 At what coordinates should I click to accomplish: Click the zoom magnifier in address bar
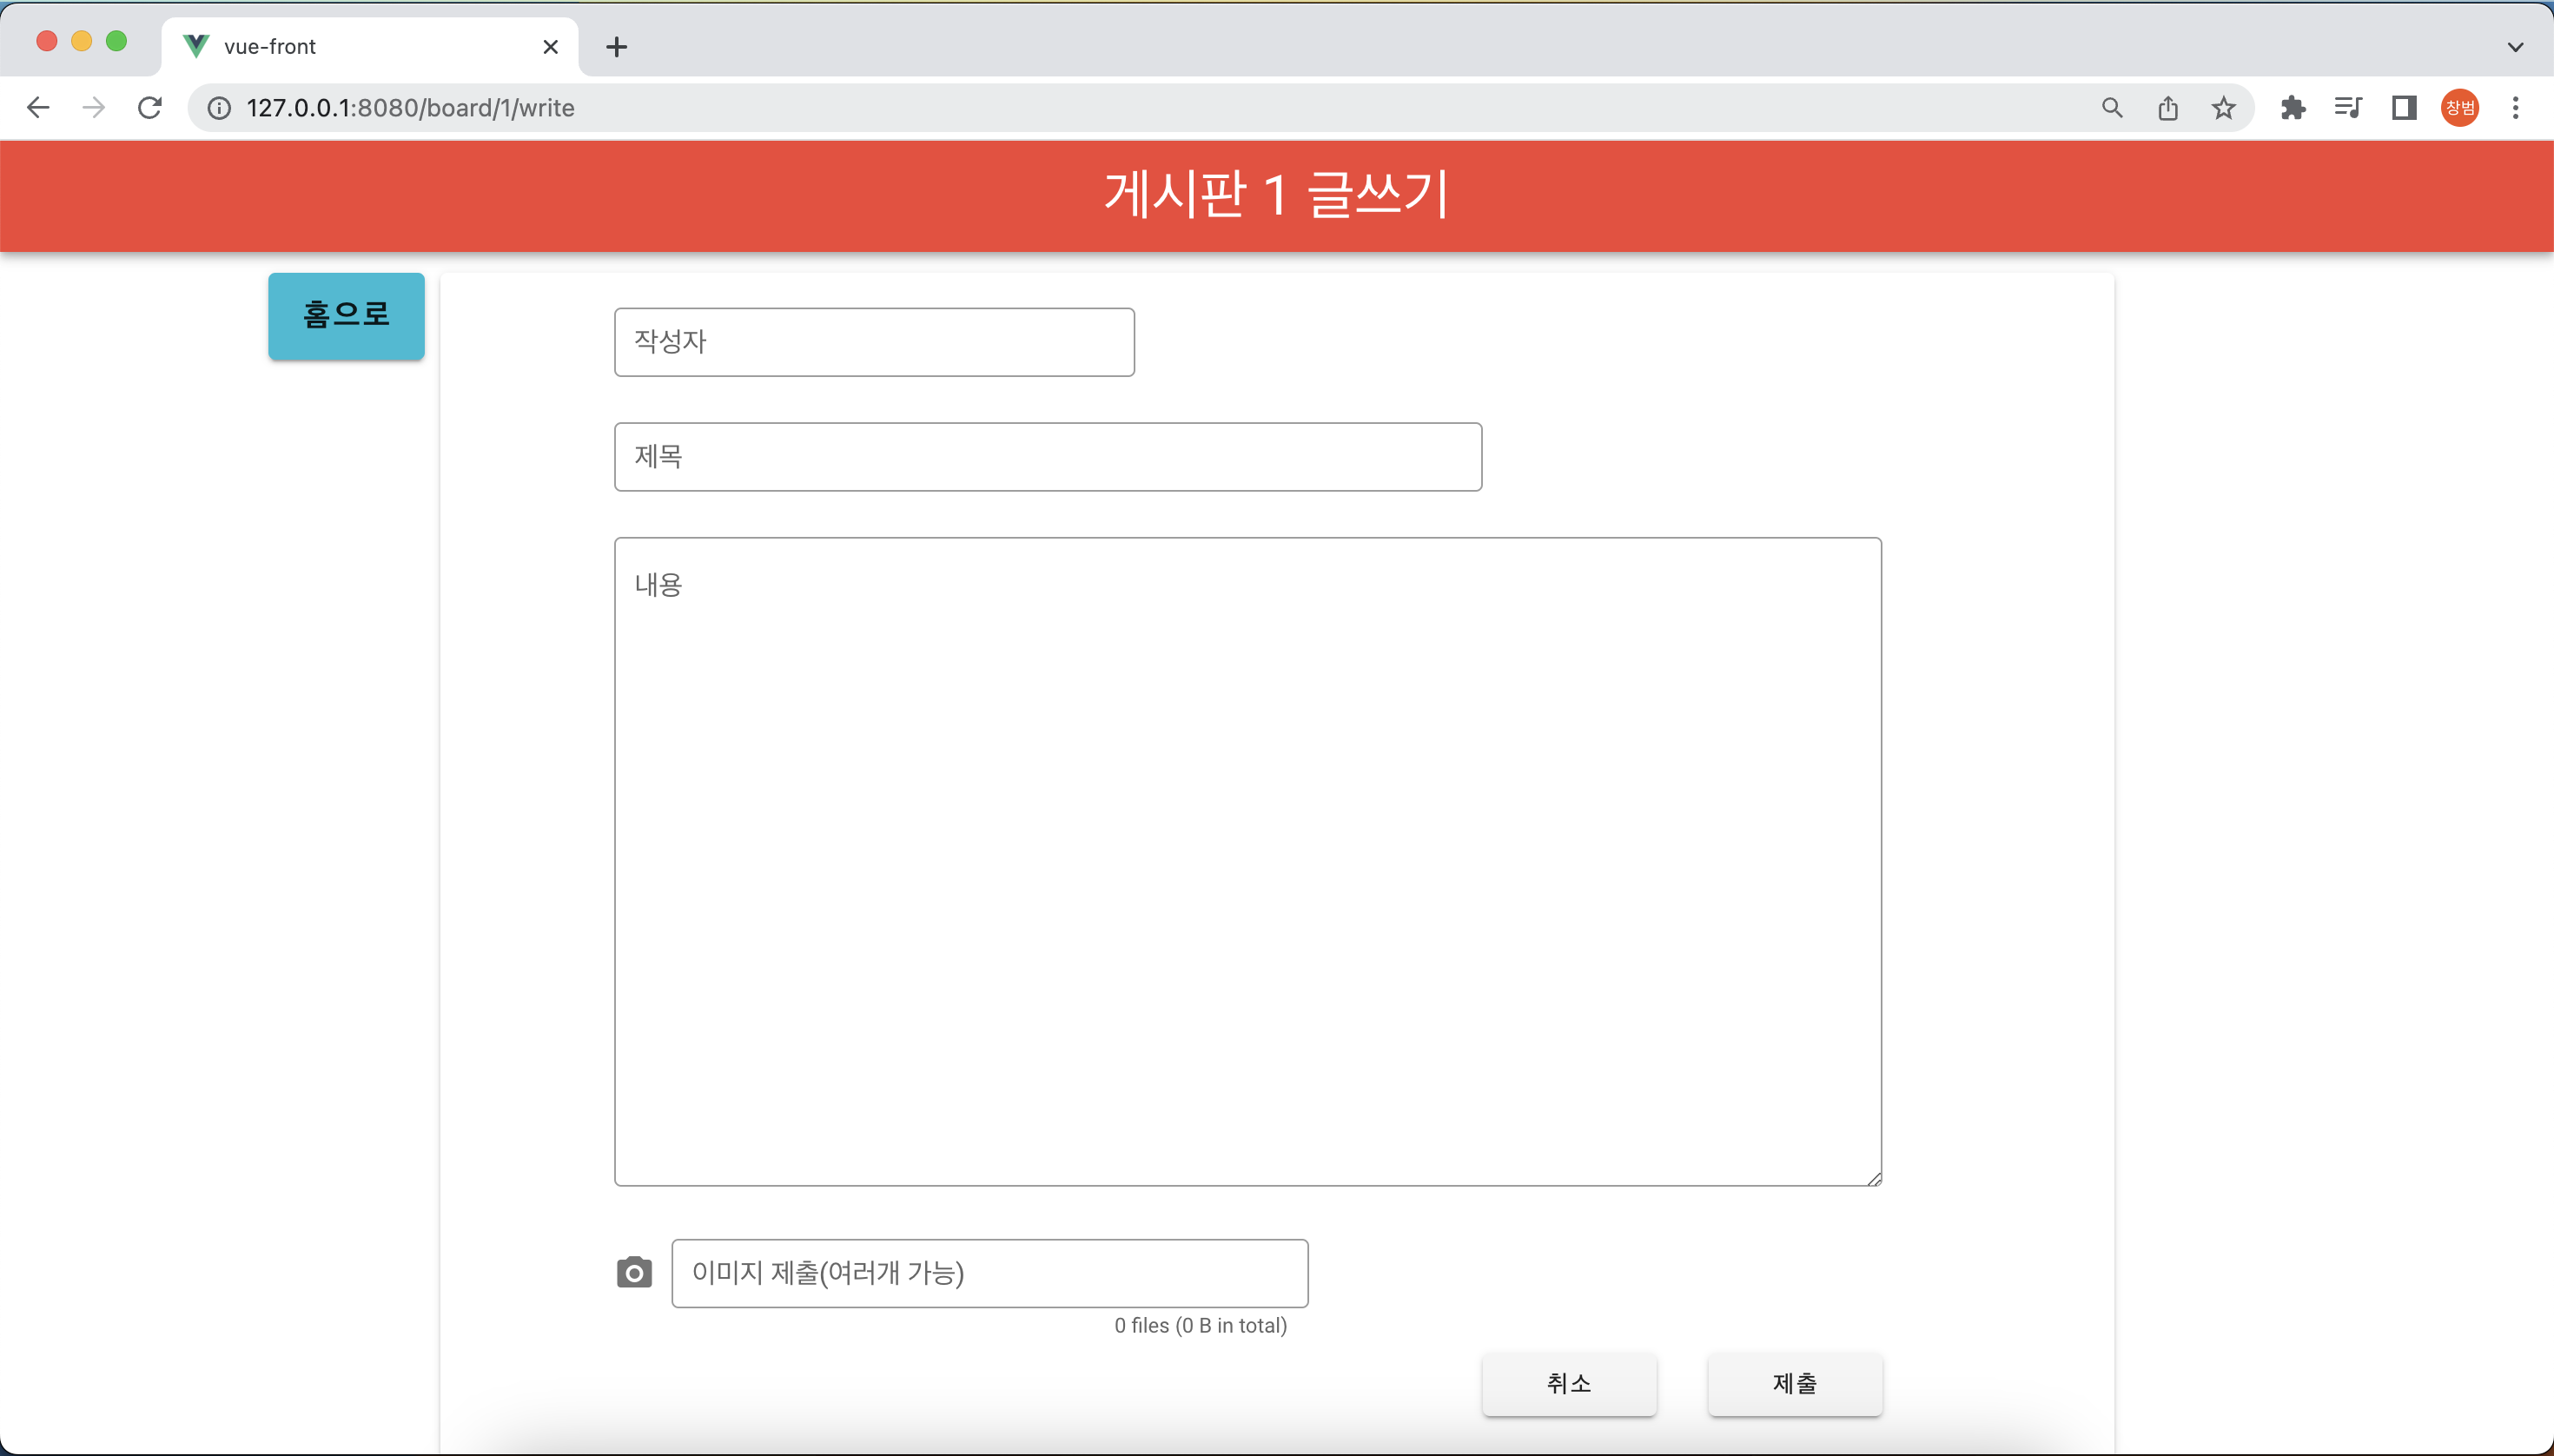click(x=2111, y=108)
